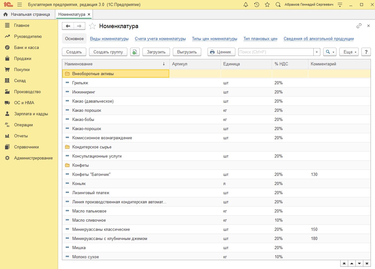375x269 pixels.
Task: Open the history clock icon
Action: [257, 5]
